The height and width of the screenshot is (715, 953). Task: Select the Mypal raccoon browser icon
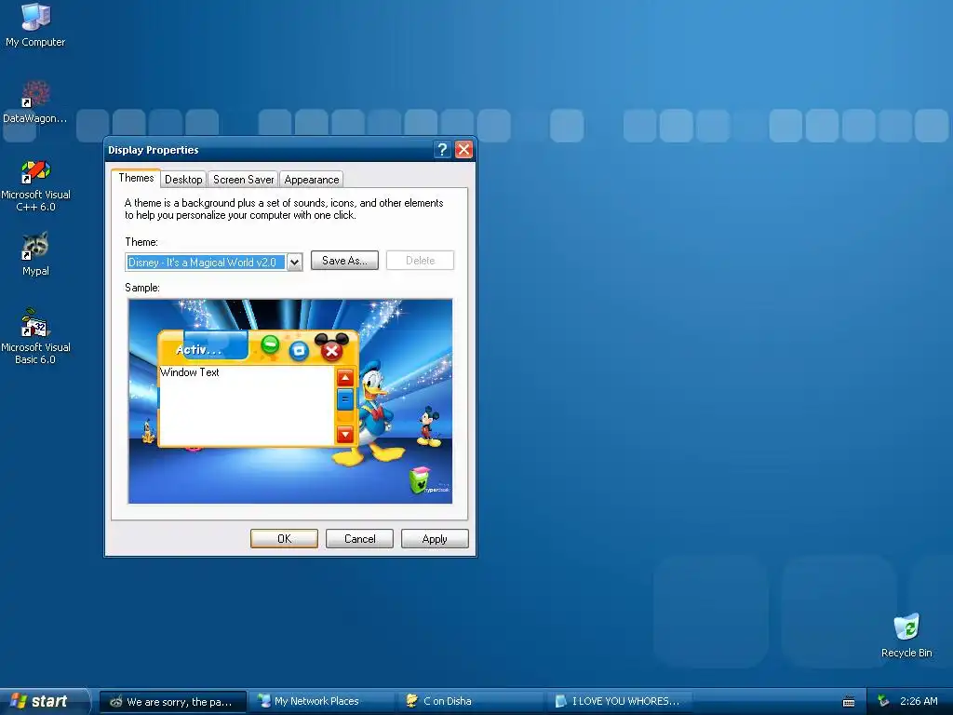35,253
